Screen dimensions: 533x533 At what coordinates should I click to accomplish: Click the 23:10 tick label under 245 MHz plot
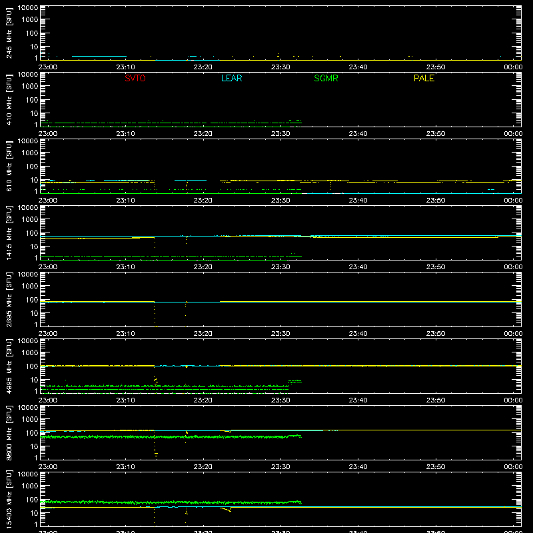click(x=125, y=67)
